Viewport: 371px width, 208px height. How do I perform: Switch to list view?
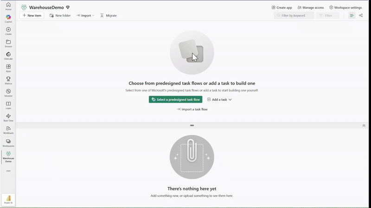pos(352,16)
